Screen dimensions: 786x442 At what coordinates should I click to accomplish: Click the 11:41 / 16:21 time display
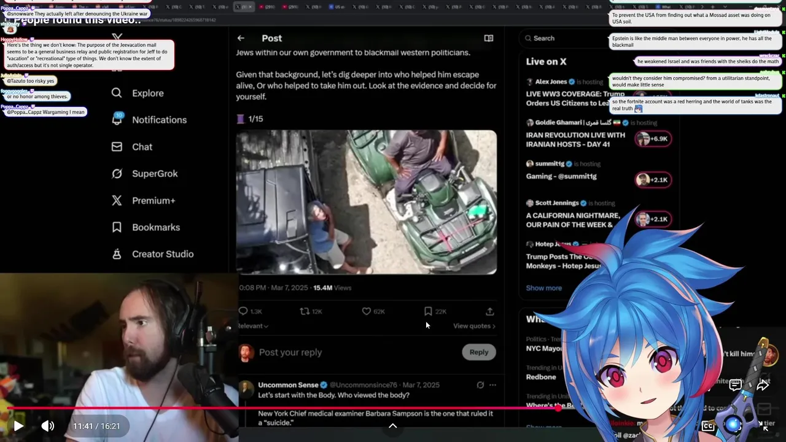tap(96, 426)
